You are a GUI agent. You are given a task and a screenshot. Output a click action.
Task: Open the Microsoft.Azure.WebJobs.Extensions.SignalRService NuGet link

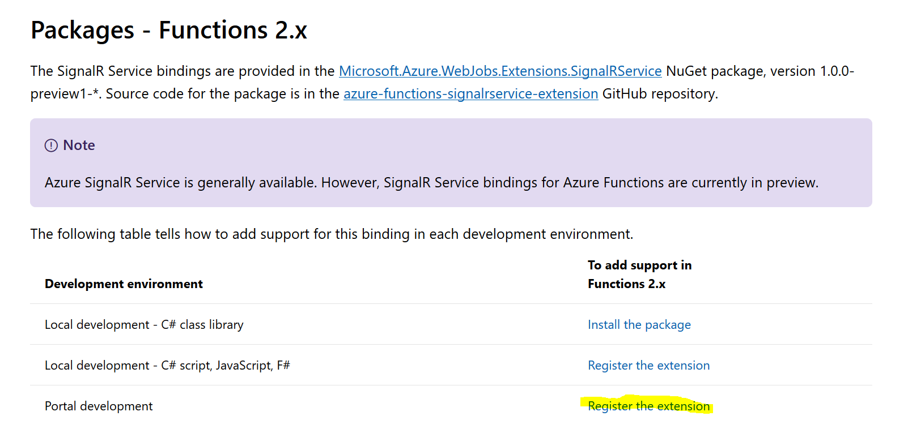[x=500, y=71]
